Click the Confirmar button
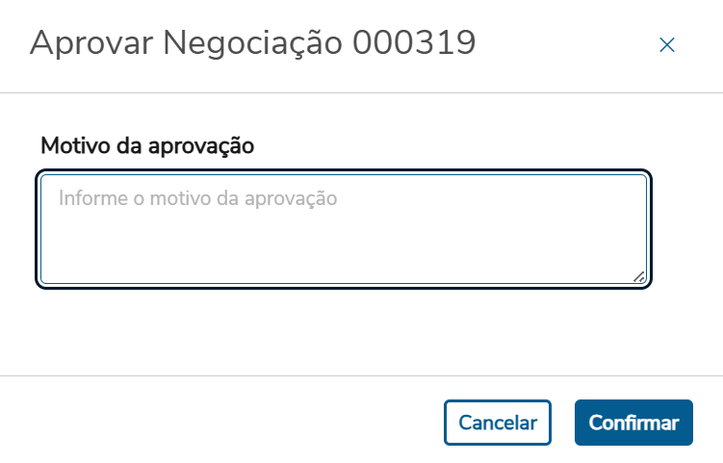 pos(633,423)
